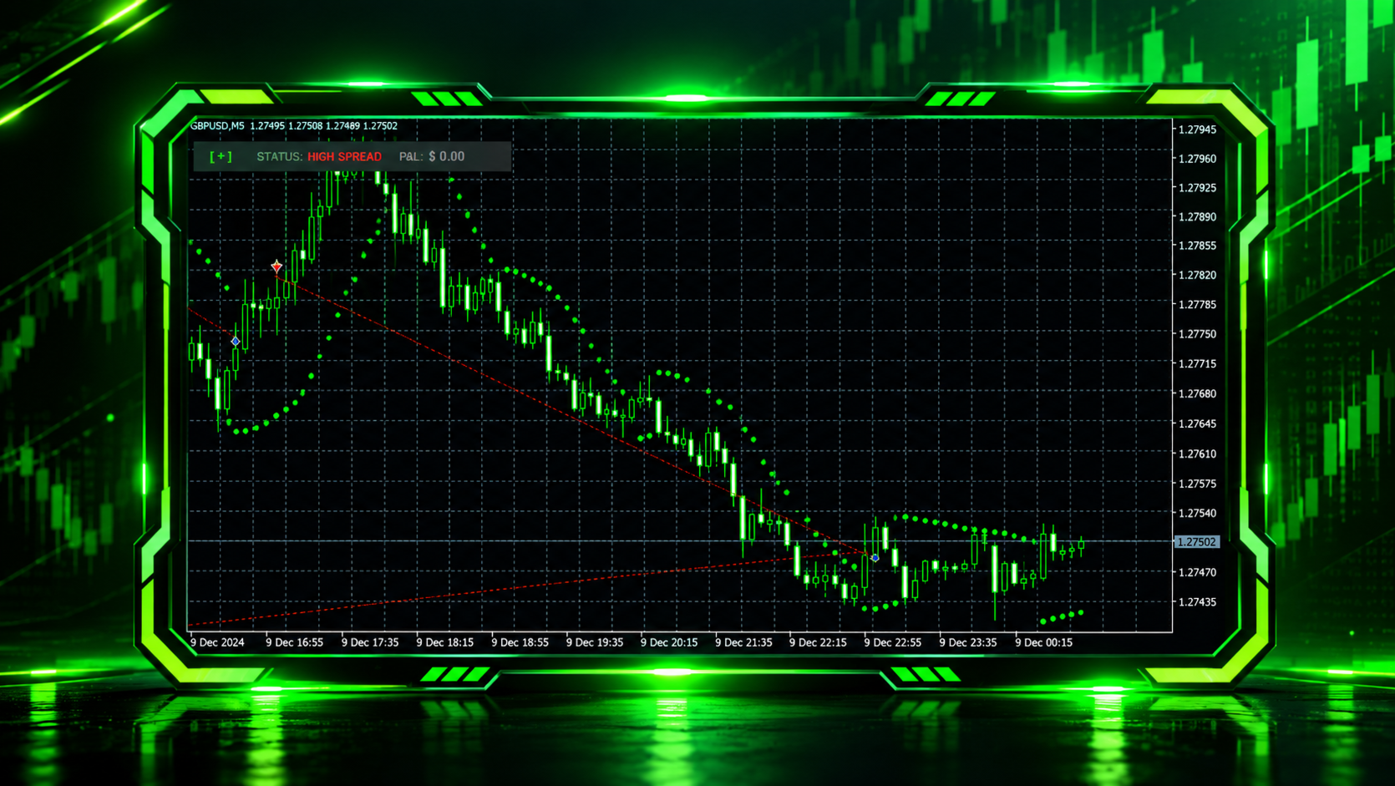Click the 1.27960 price scale label
Screen dimensions: 1395x786
[1197, 159]
